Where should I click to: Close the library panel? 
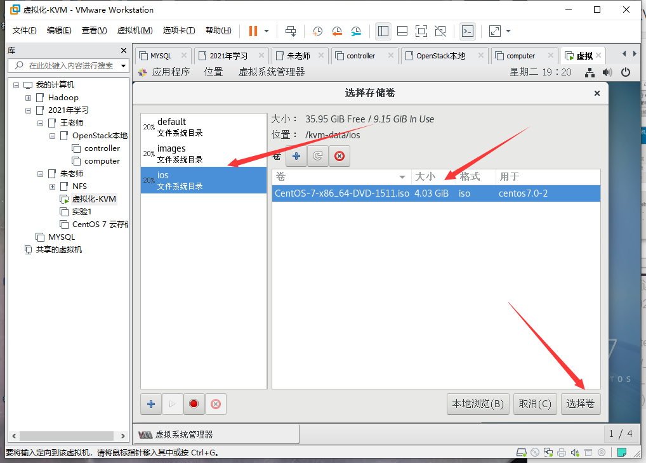(124, 50)
